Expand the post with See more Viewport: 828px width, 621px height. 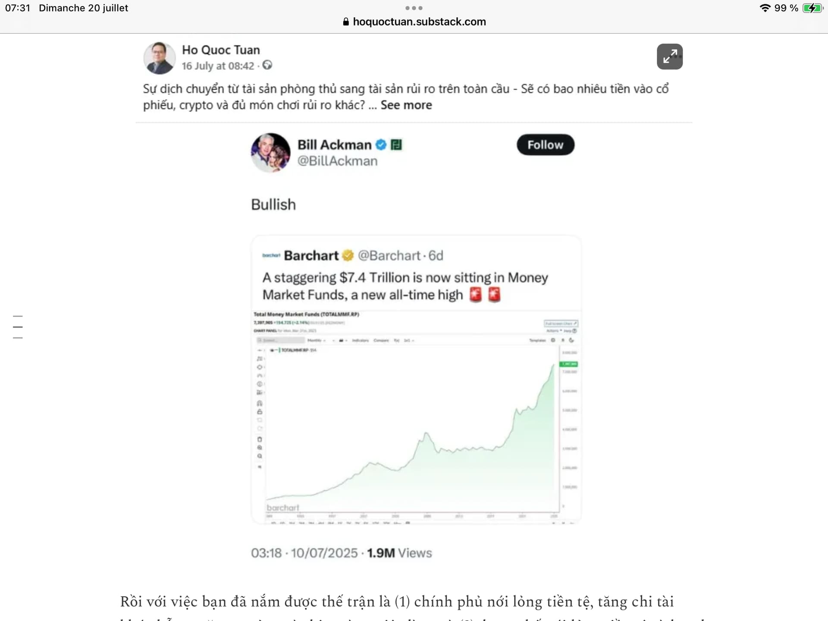(406, 105)
